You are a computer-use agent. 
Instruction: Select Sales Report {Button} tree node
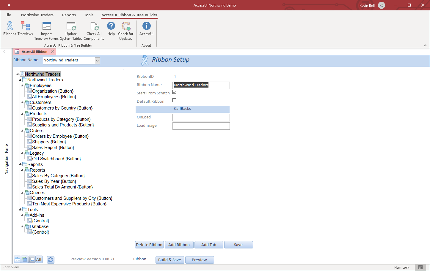[x=53, y=148]
